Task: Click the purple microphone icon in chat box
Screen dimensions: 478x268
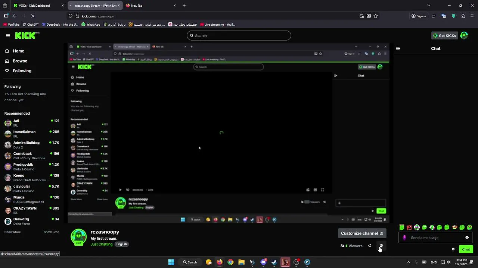Action: [x=404, y=237]
